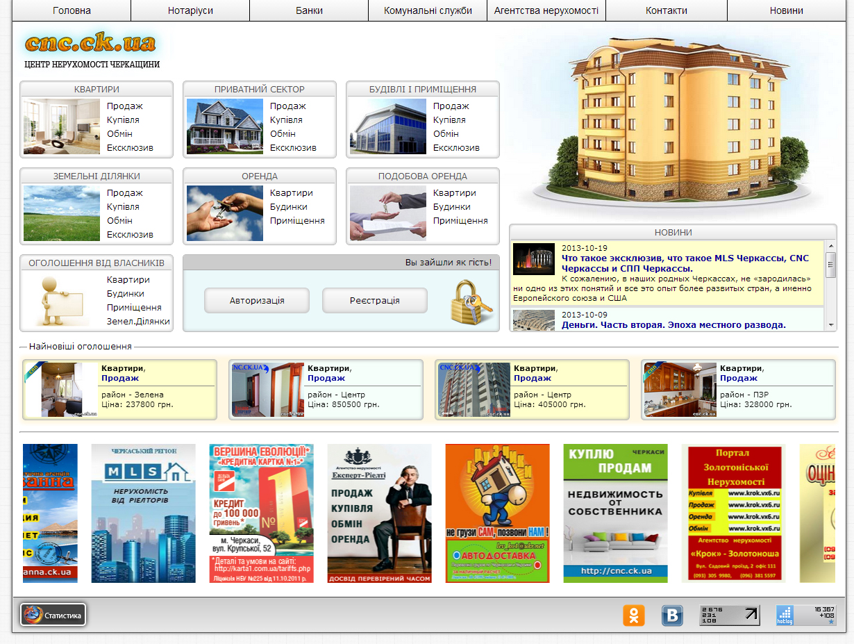Click the bigmir counter with arrow

click(x=729, y=616)
